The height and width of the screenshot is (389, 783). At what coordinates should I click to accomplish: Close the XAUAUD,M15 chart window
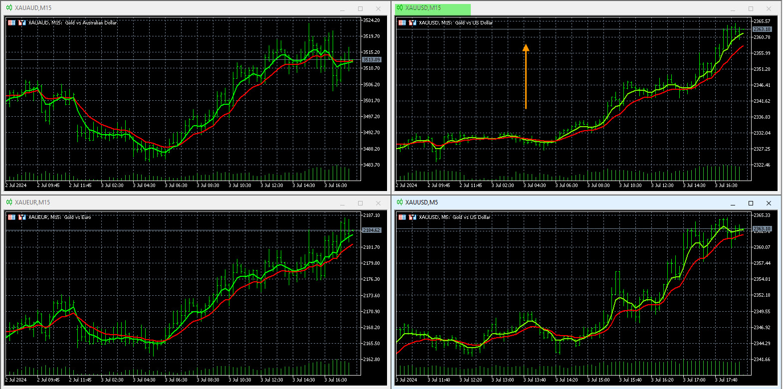[378, 8]
